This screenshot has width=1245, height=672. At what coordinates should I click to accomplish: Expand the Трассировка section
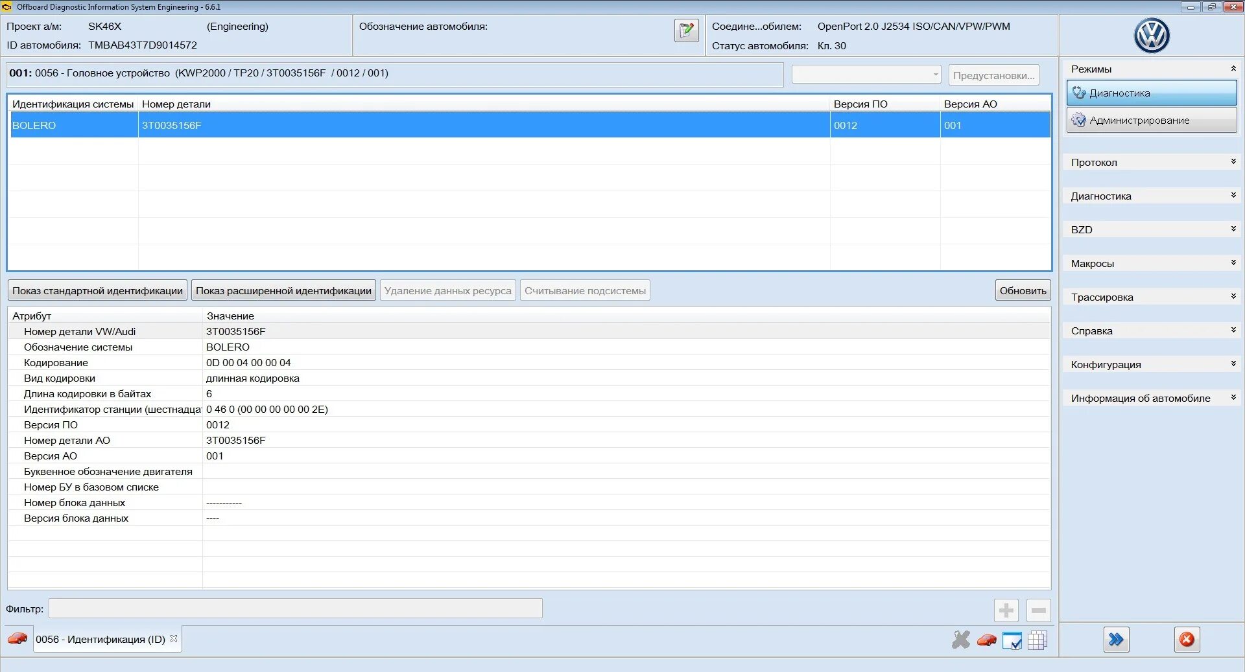pos(1233,296)
